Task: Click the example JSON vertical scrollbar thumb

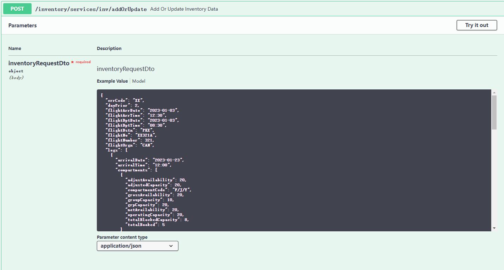Action: click(x=494, y=112)
